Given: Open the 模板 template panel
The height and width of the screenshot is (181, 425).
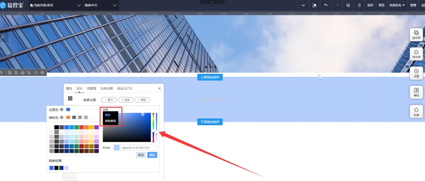Looking at the screenshot, I should tap(416, 92).
